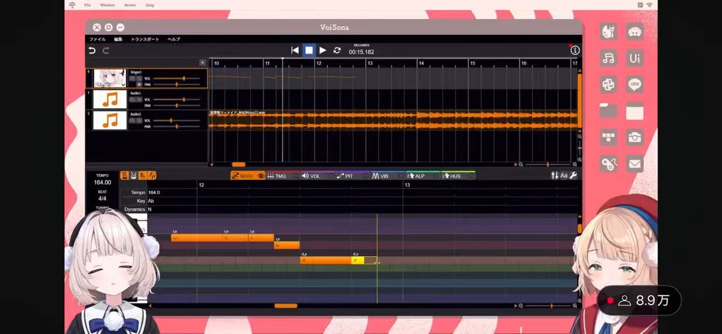The width and height of the screenshot is (722, 334).
Task: Open the info panel icon
Action: (x=575, y=51)
